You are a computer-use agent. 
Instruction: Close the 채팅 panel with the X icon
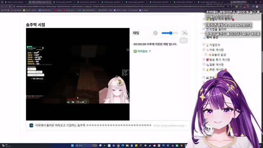185,33
